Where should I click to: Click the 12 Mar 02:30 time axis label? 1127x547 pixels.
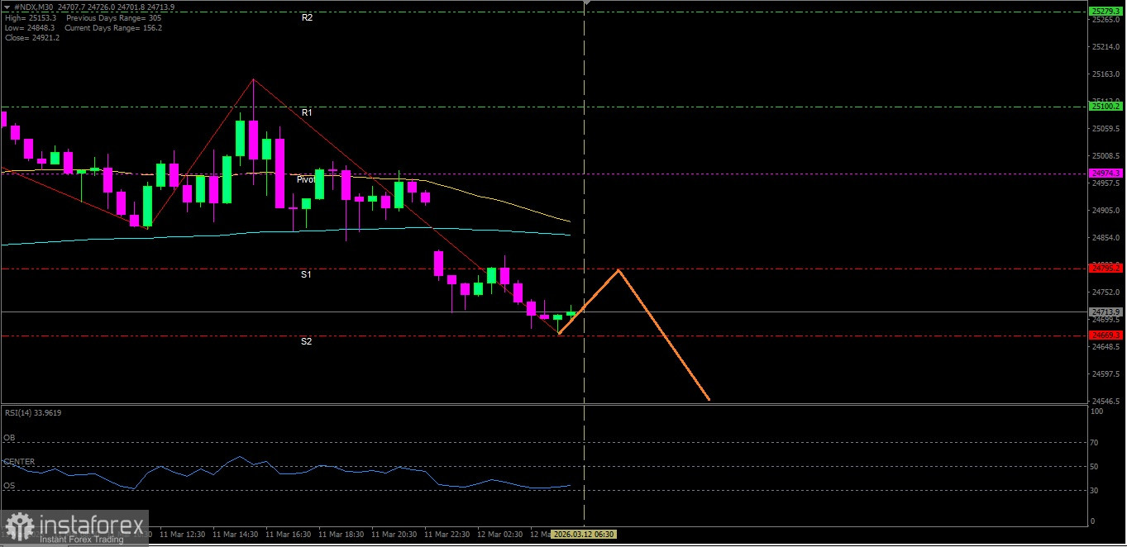coord(500,535)
